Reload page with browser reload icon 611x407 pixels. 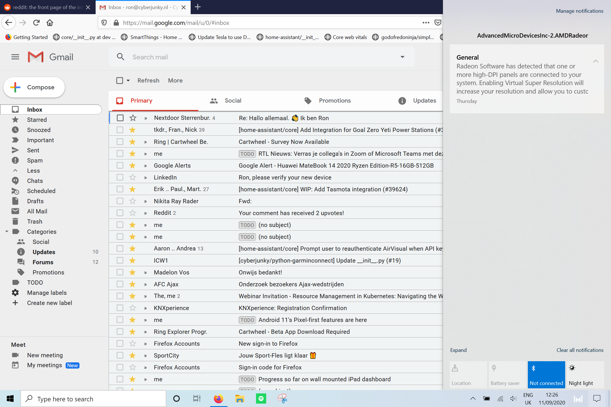point(36,23)
